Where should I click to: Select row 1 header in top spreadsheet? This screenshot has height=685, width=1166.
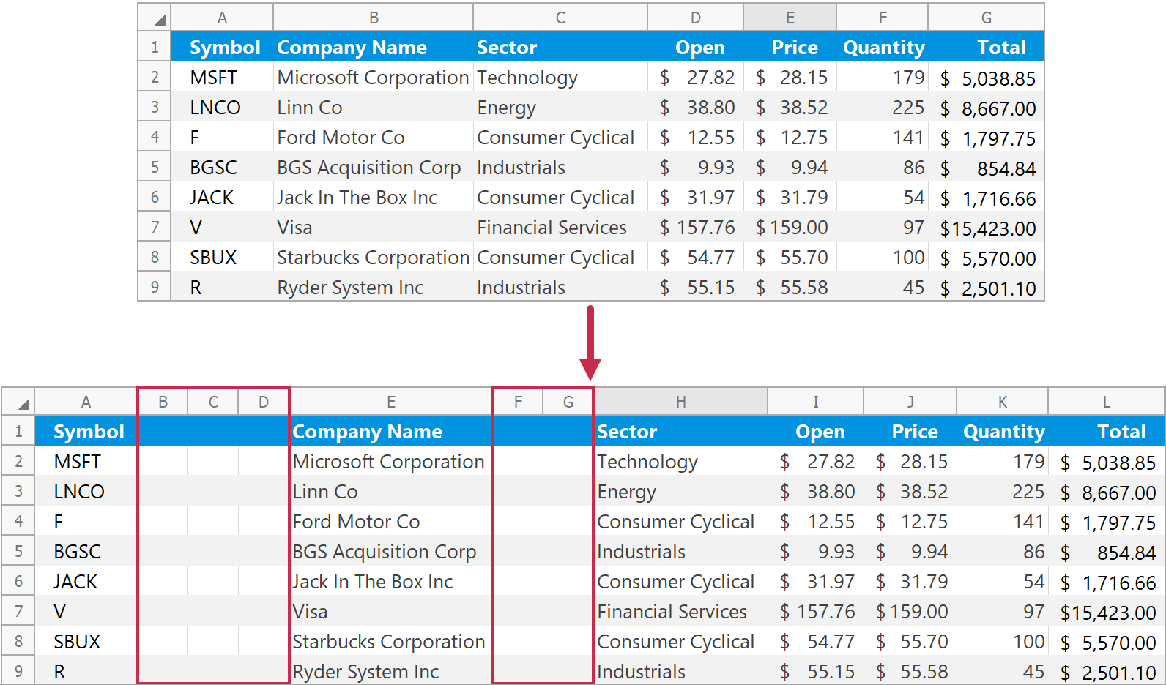pos(155,48)
